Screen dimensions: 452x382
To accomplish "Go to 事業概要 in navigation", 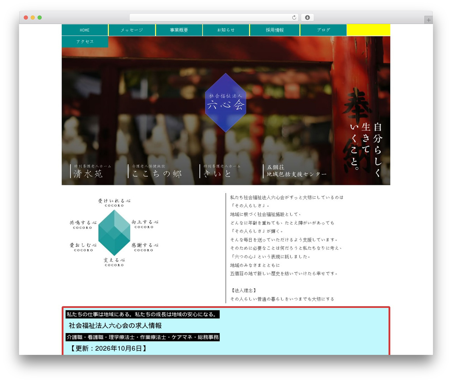I will [x=179, y=30].
